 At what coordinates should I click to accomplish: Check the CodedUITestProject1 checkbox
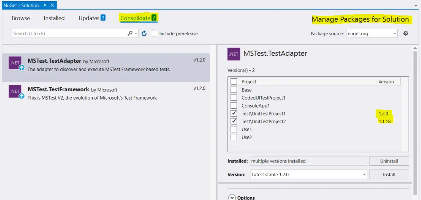tap(234, 98)
